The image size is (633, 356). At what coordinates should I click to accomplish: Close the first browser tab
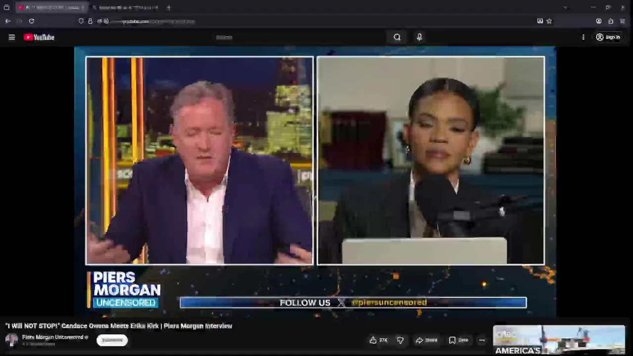82,7
